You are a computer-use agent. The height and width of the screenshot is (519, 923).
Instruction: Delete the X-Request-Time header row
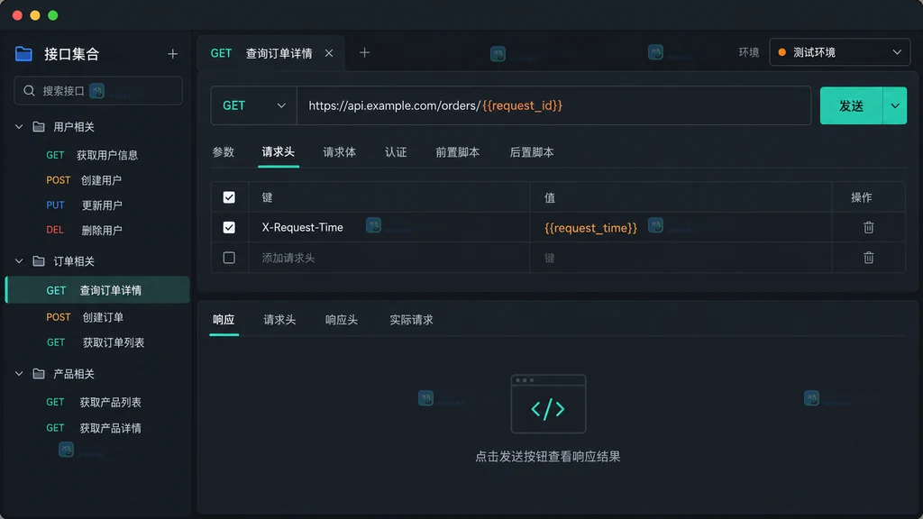pos(868,227)
